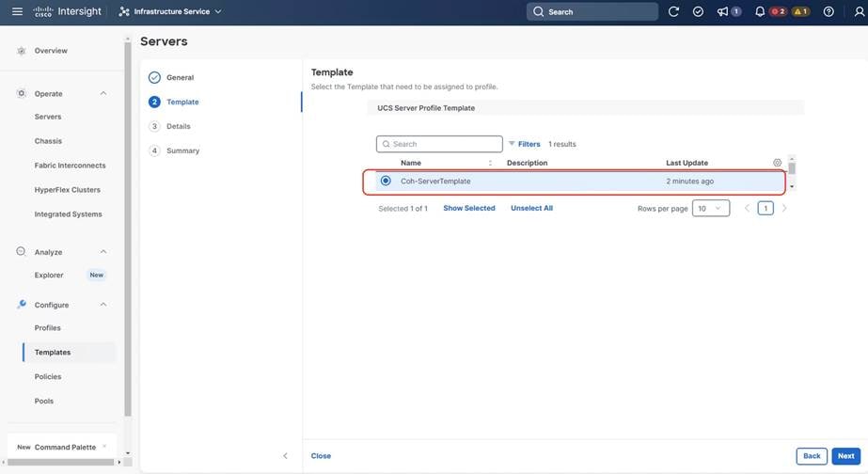868x474 pixels.
Task: Collapse the Configure section chevron
Action: pos(103,305)
